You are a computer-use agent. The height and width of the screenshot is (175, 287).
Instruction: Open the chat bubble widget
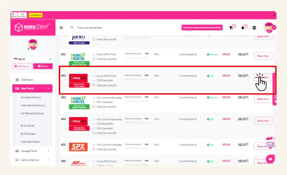pos(270,159)
